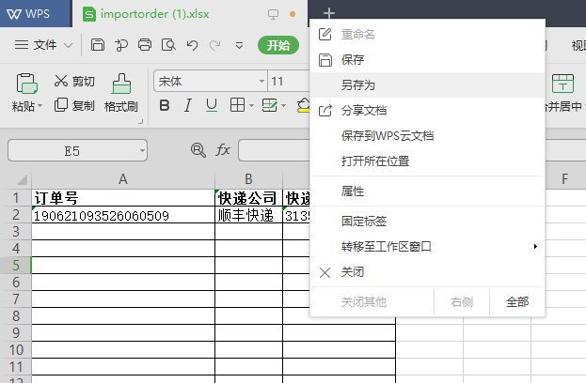The width and height of the screenshot is (586, 383).
Task: Click the Cut (剪切) scissors icon
Action: 62,82
